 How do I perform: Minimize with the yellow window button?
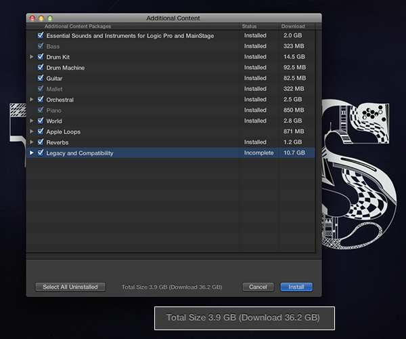[41, 18]
